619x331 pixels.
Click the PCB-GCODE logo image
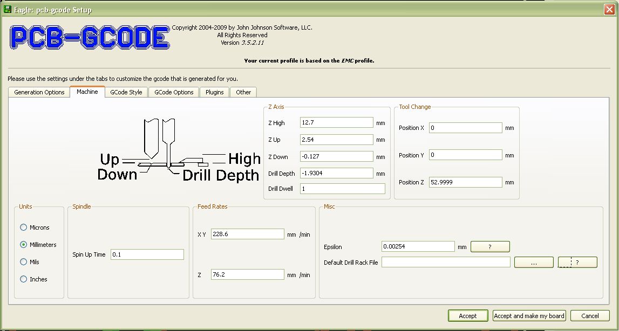(90, 38)
